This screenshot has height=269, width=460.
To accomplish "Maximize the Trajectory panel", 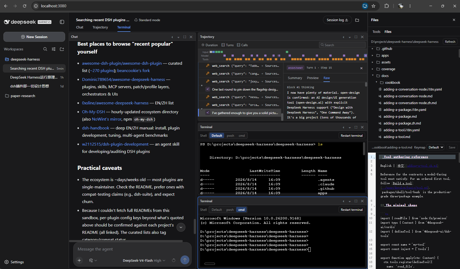I will [x=356, y=37].
